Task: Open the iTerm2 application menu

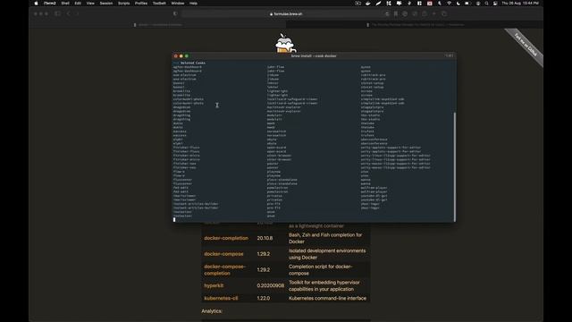Action: (x=50, y=4)
